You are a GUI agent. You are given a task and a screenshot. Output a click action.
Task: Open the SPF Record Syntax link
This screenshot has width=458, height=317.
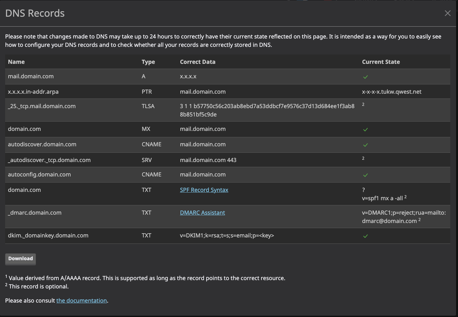[204, 190]
